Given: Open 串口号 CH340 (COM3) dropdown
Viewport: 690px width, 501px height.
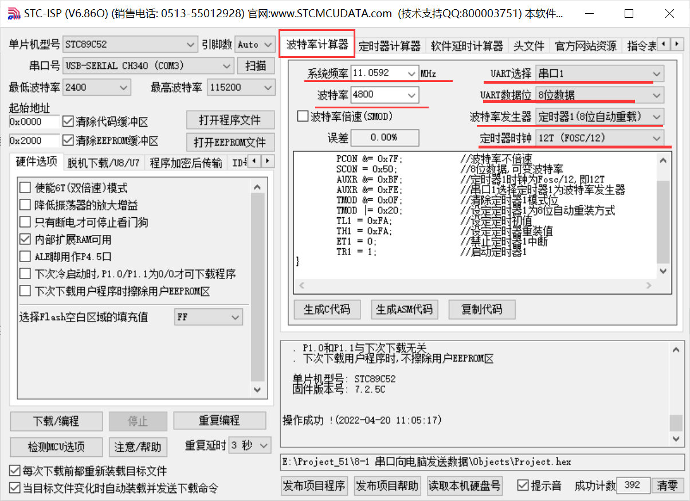Looking at the screenshot, I should pos(147,66).
